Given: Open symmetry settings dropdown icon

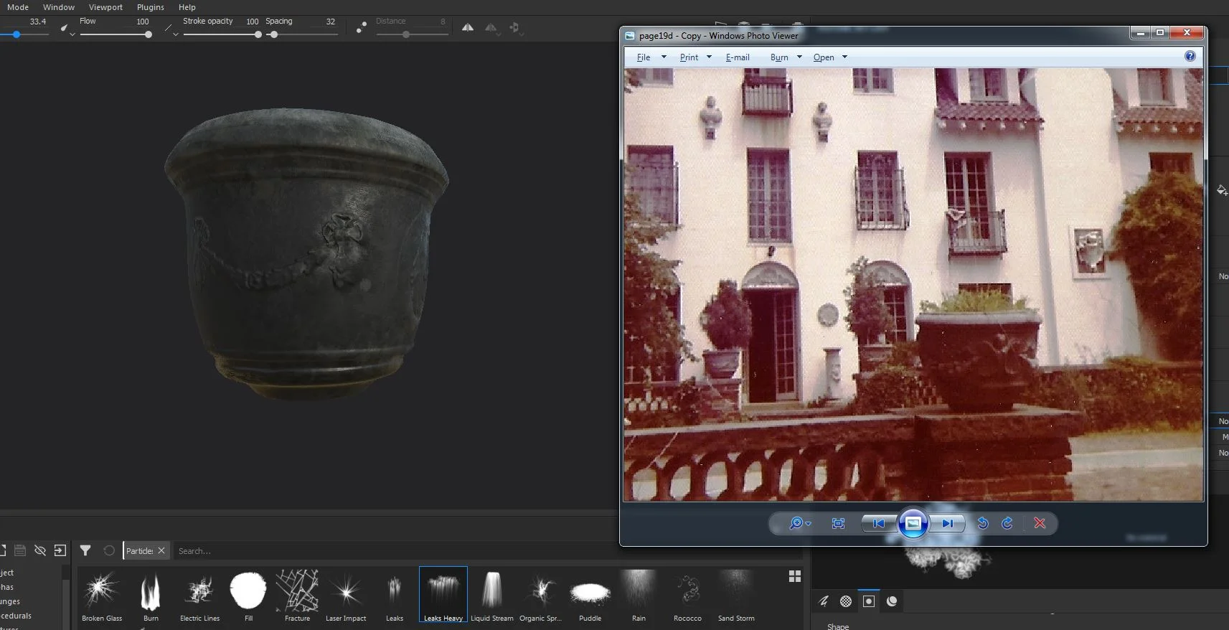Looking at the screenshot, I should tap(491, 28).
